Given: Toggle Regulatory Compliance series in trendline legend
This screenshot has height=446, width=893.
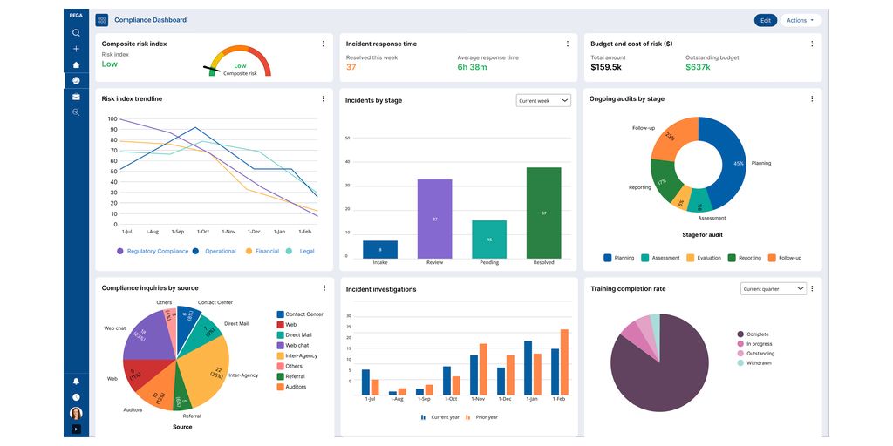Looking at the screenshot, I should [153, 251].
